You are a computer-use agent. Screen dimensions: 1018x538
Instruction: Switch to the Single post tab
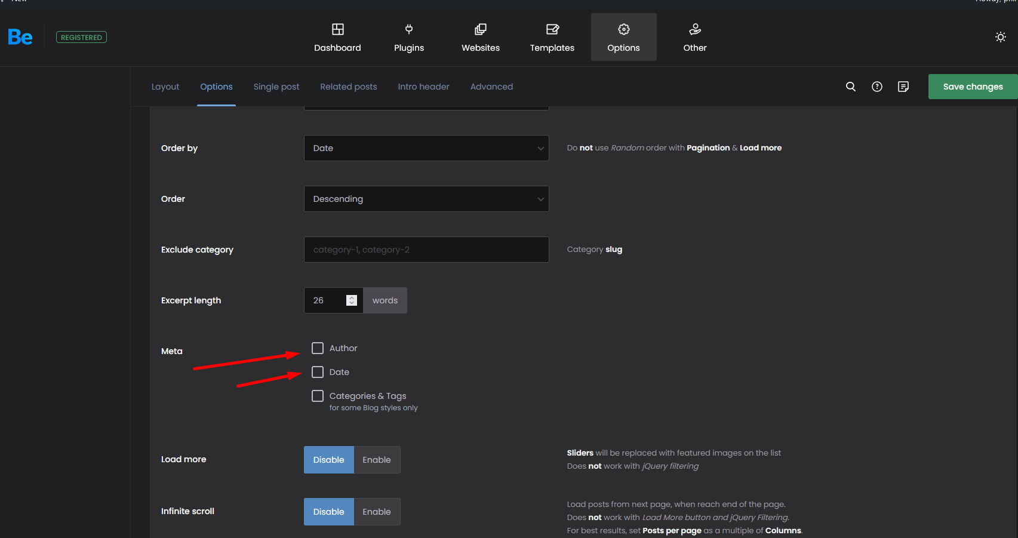(x=276, y=87)
